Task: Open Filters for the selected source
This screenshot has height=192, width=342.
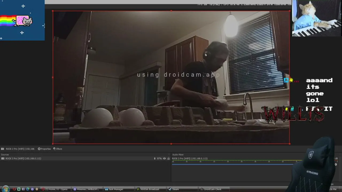Action: tap(58, 149)
